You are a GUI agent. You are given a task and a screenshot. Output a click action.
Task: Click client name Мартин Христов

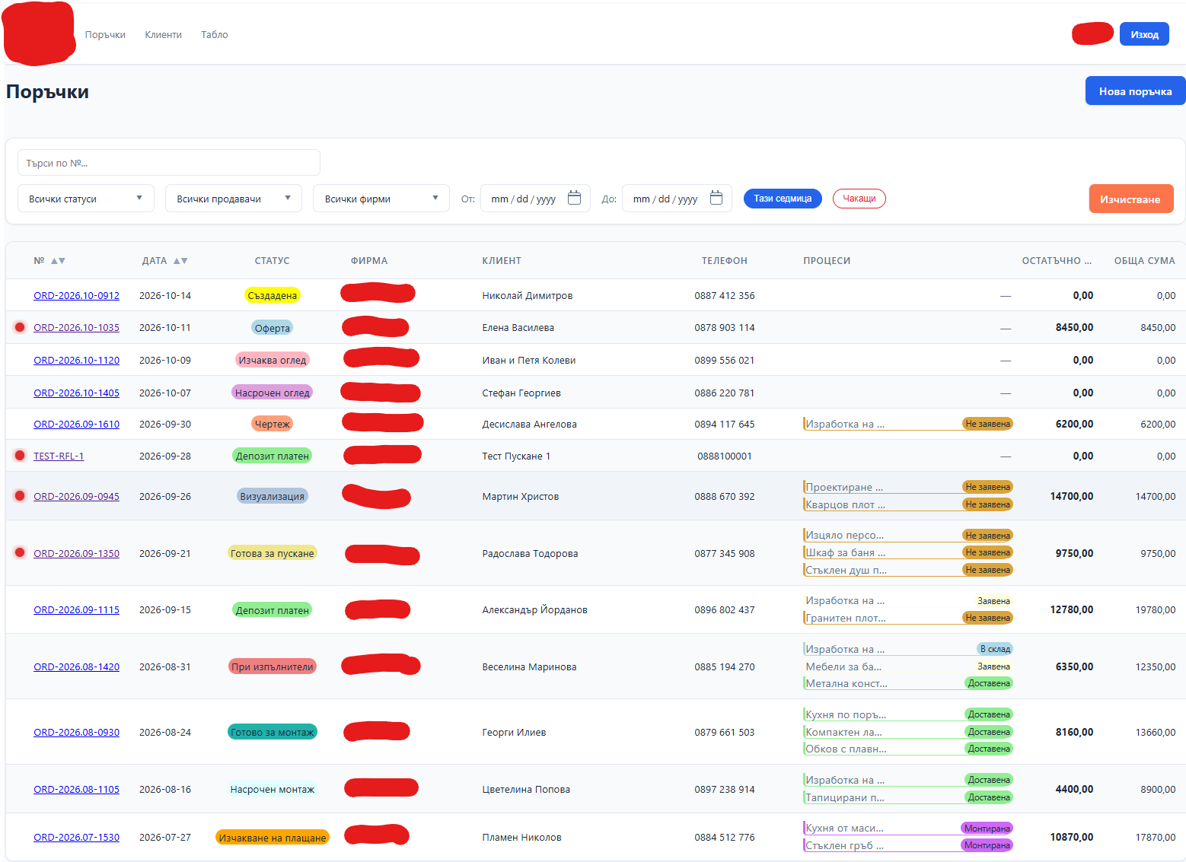(x=521, y=497)
